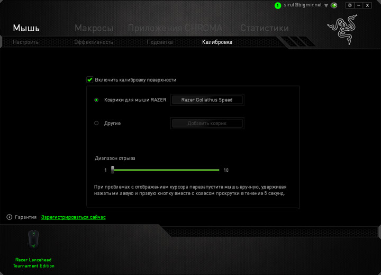Close the Synapse window

(x=367, y=5)
